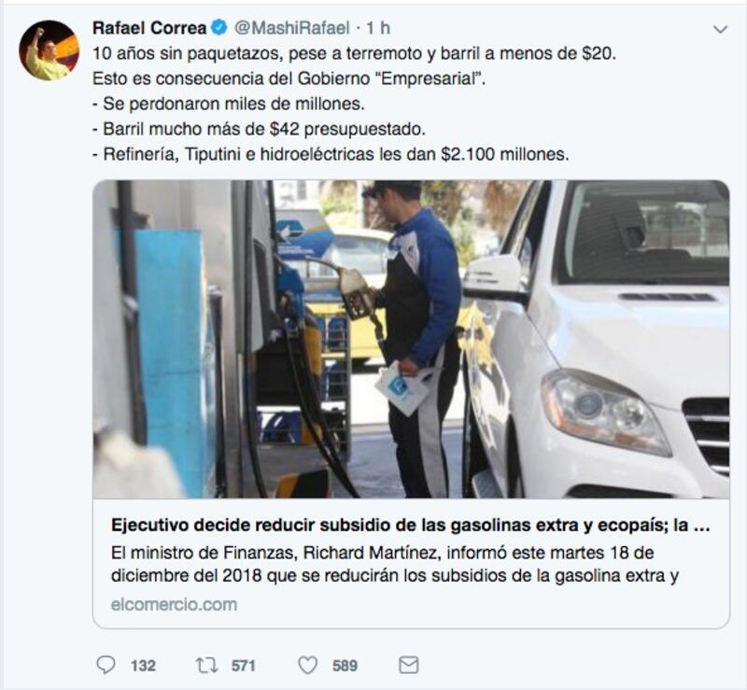This screenshot has height=690, width=747.
Task: Click the elcomercio.com source link
Action: (x=174, y=605)
